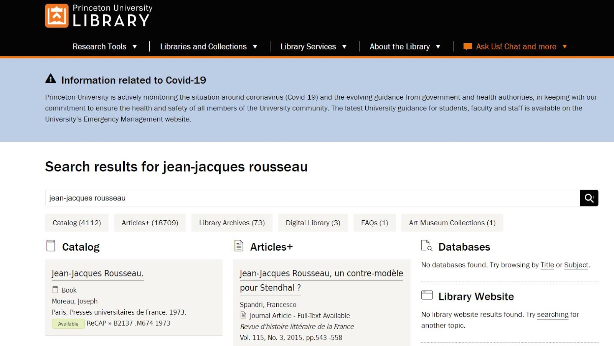Open Ask Us! Chat and more

[516, 47]
